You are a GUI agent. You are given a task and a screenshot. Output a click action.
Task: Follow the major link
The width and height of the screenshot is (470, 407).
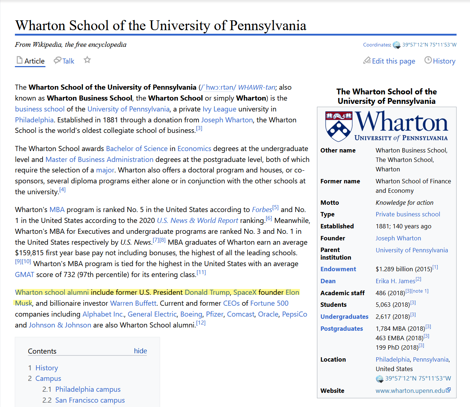pyautogui.click(x=105, y=170)
